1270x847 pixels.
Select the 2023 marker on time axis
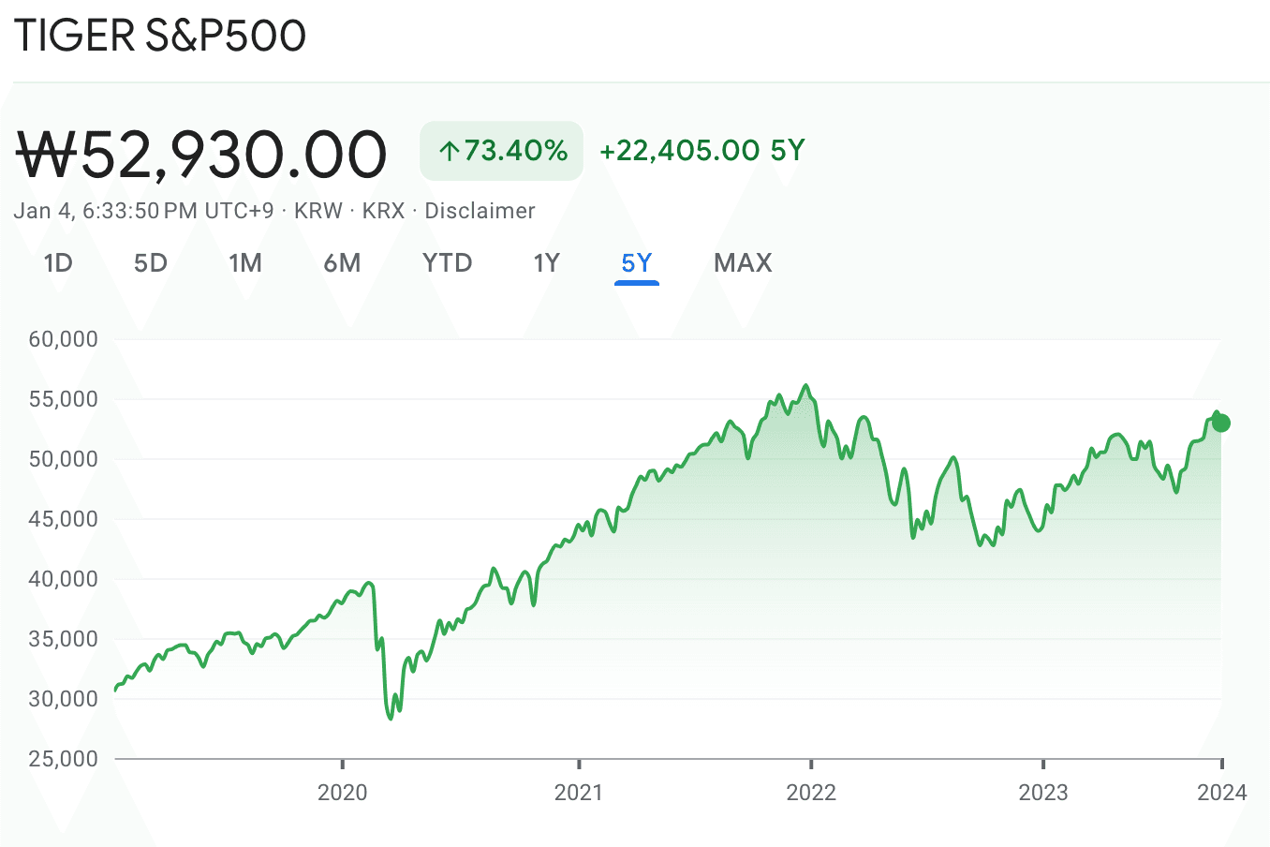[x=1043, y=793]
